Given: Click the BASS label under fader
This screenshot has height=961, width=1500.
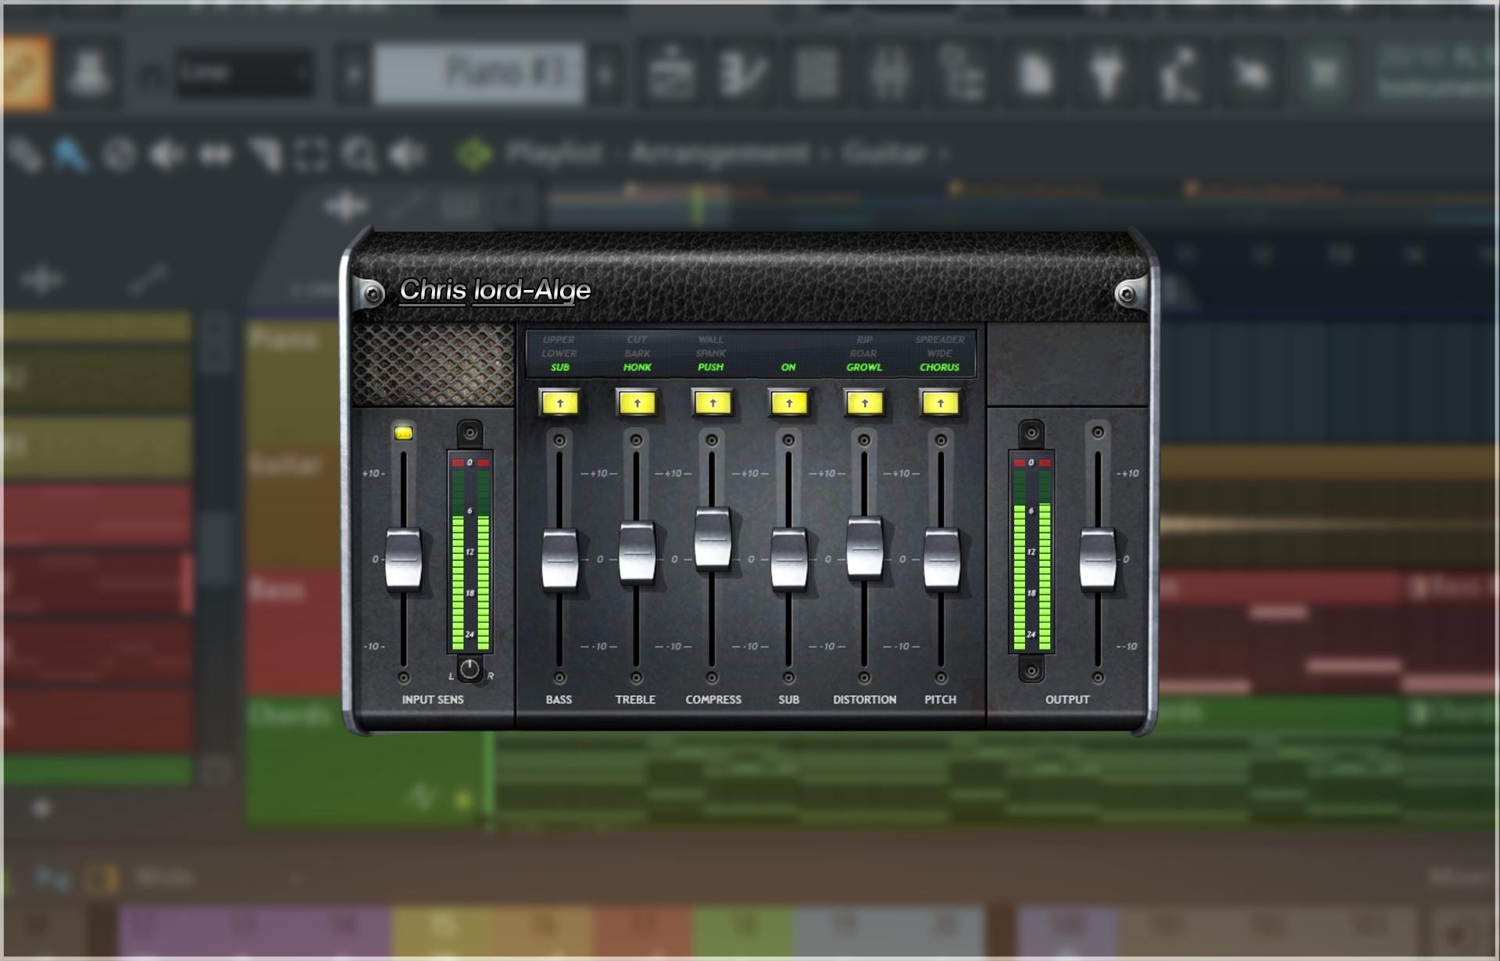Looking at the screenshot, I should tap(559, 700).
